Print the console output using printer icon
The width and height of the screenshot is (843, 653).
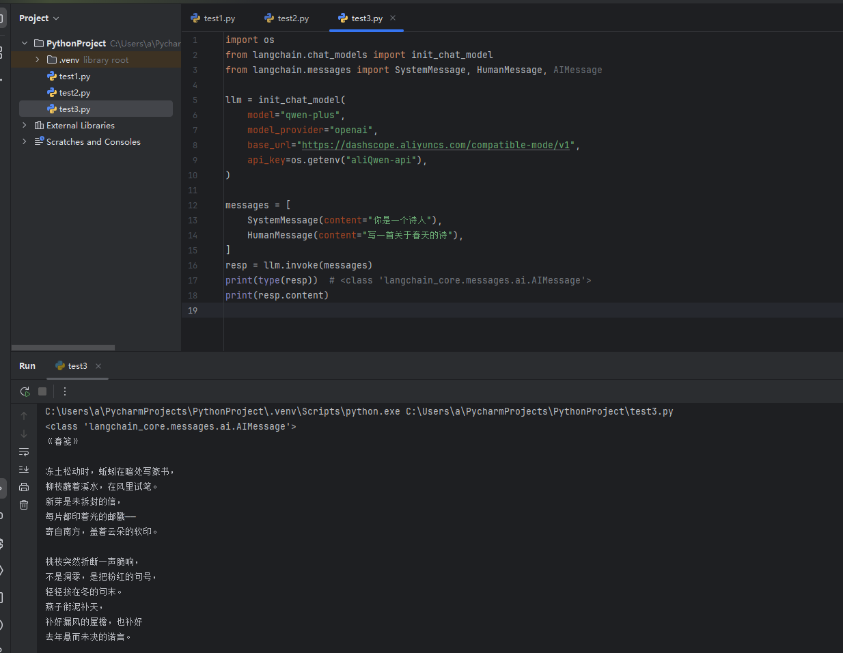coord(24,487)
